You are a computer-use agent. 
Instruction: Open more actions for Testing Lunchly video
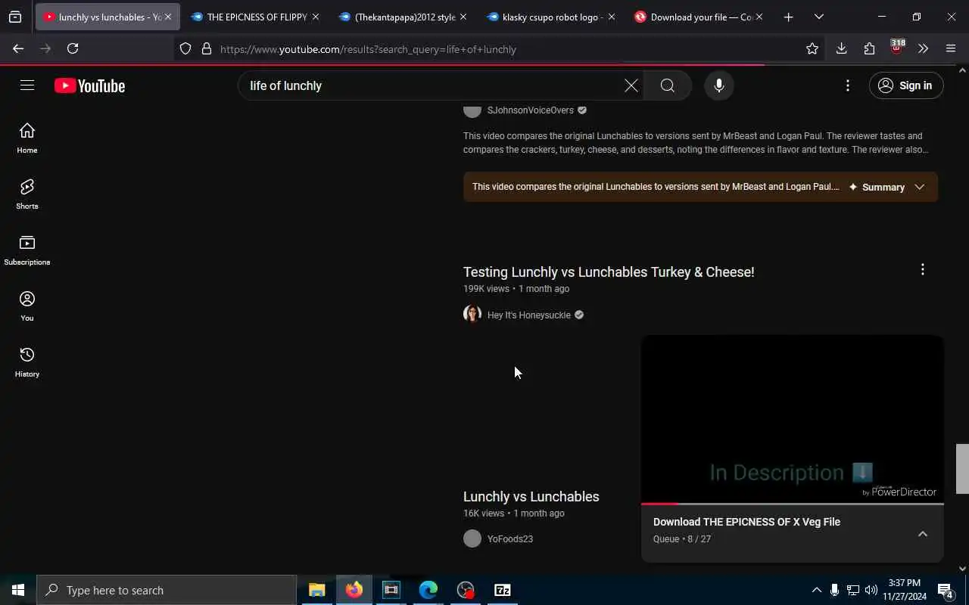922,270
